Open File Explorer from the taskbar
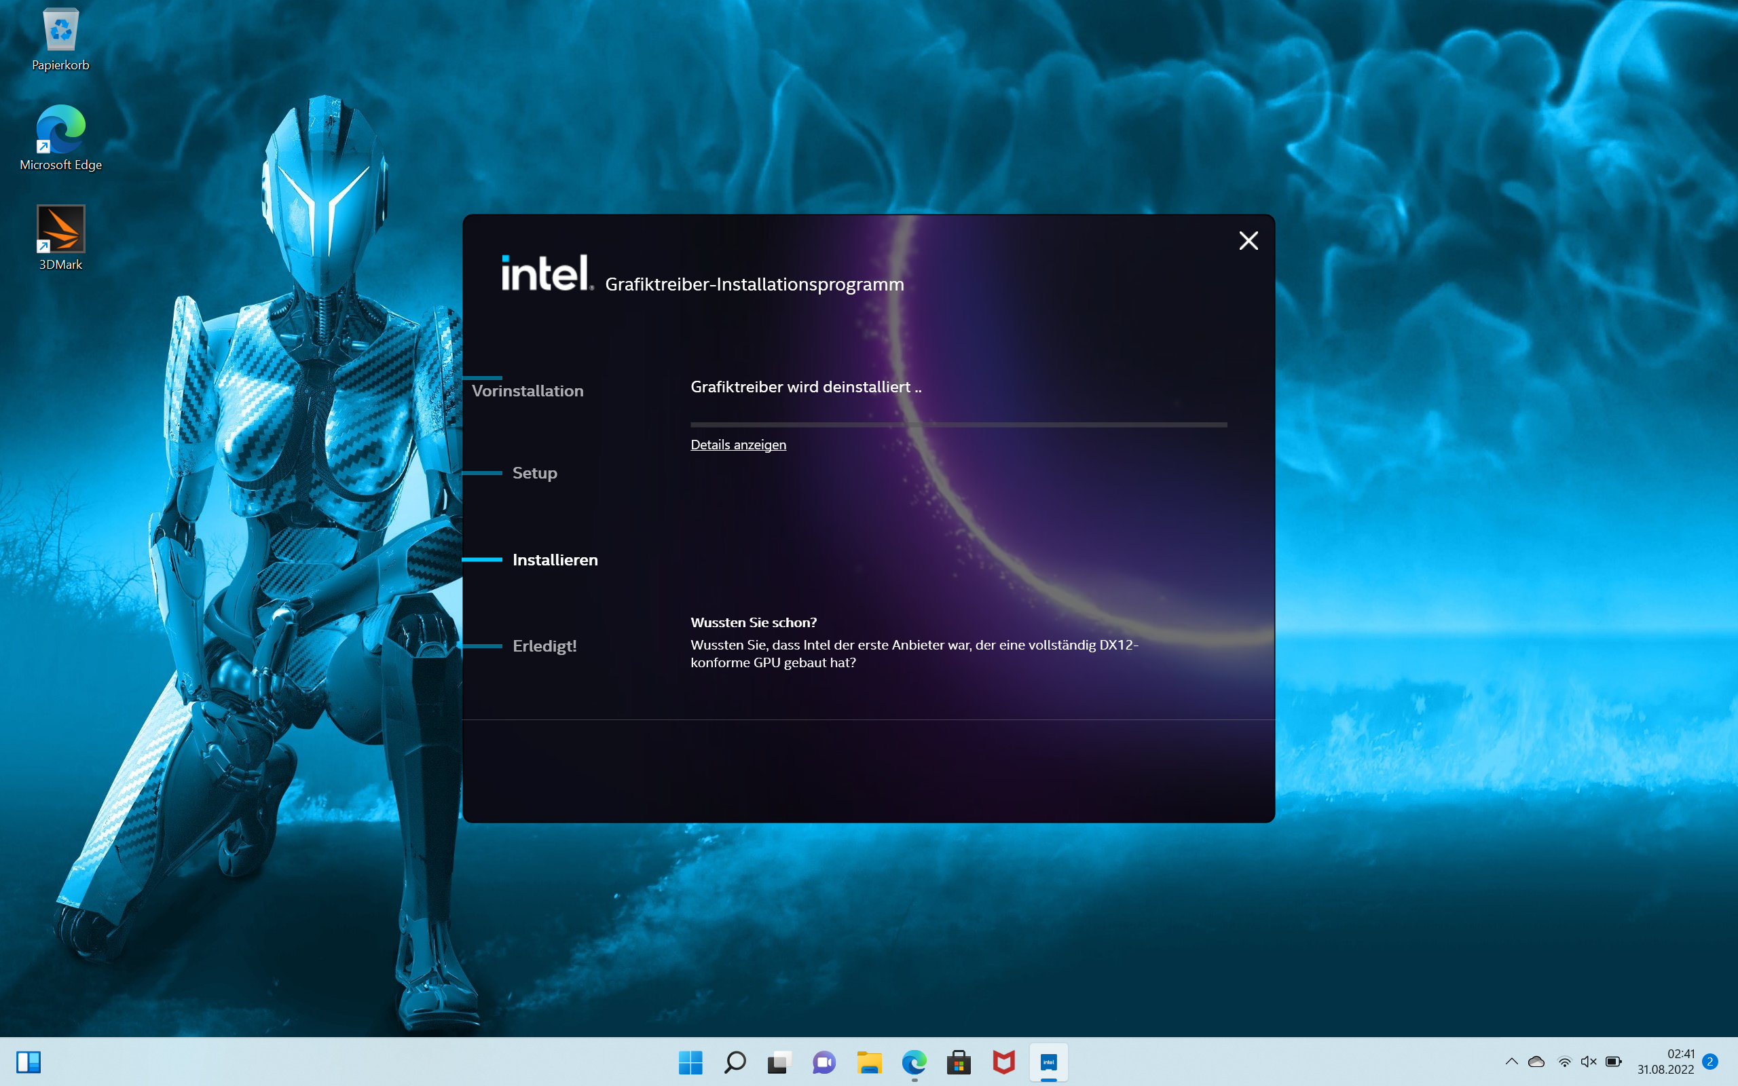This screenshot has height=1086, width=1738. (869, 1062)
